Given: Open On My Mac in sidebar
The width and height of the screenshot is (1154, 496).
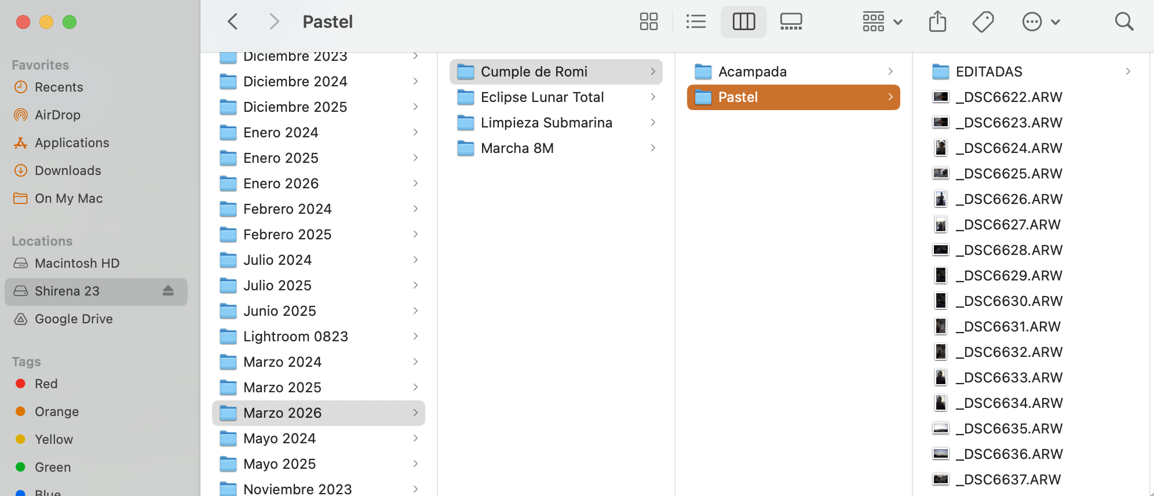Looking at the screenshot, I should (x=96, y=198).
